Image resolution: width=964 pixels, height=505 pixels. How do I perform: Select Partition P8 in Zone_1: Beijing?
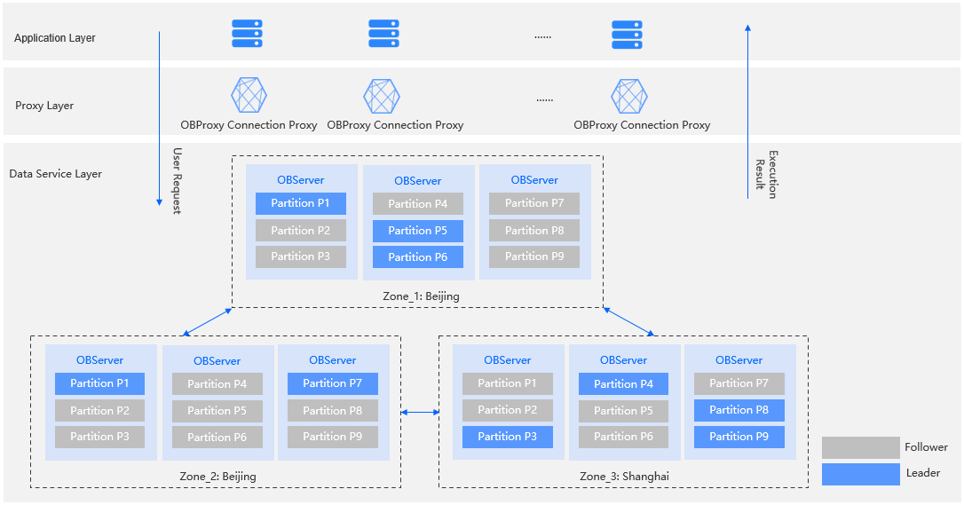click(534, 231)
